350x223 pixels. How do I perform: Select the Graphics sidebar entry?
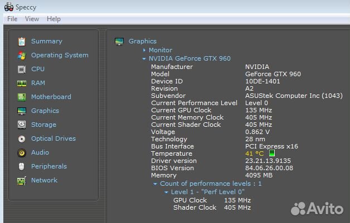[45, 111]
